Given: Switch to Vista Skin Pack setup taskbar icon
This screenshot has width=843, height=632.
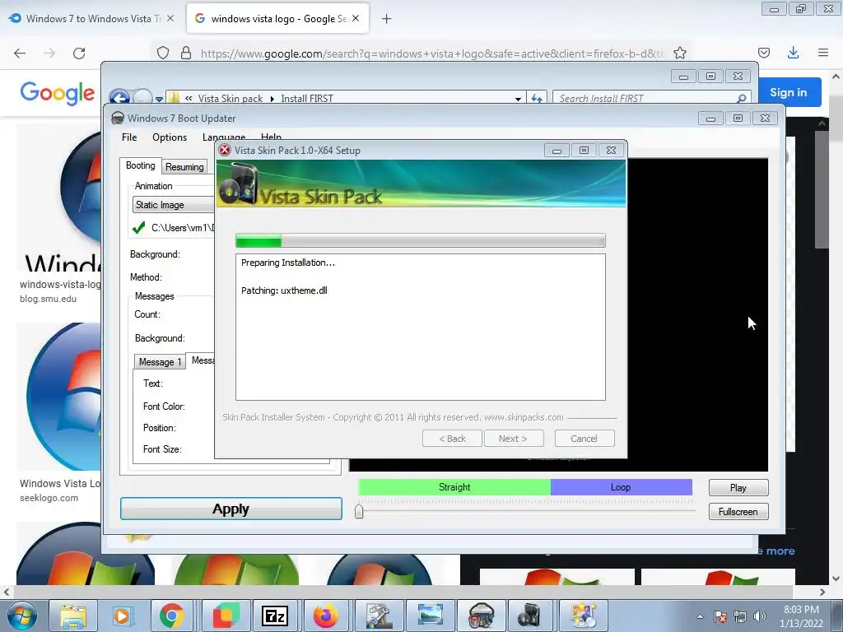Looking at the screenshot, I should click(531, 616).
